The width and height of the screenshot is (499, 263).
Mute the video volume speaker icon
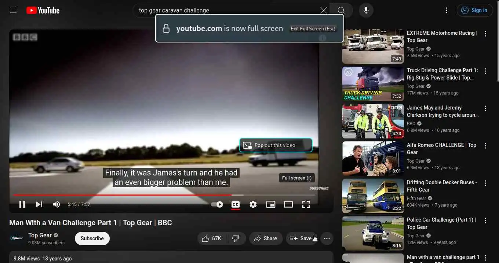point(57,204)
